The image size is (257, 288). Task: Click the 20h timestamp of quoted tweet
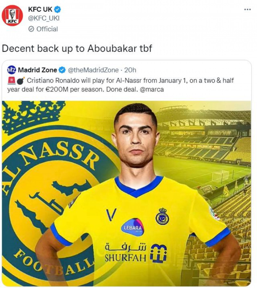(130, 70)
